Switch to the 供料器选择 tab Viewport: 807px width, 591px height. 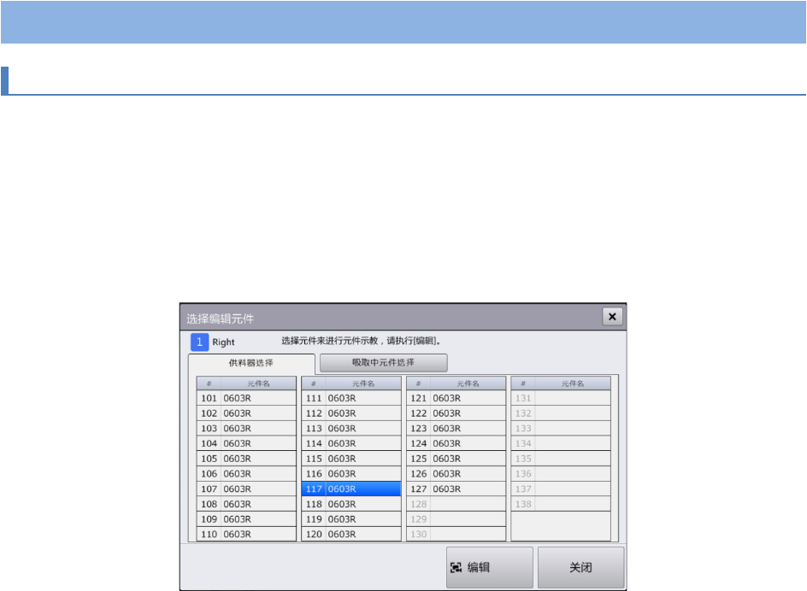coord(251,363)
